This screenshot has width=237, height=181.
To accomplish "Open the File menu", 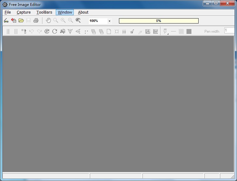I will [x=8, y=12].
